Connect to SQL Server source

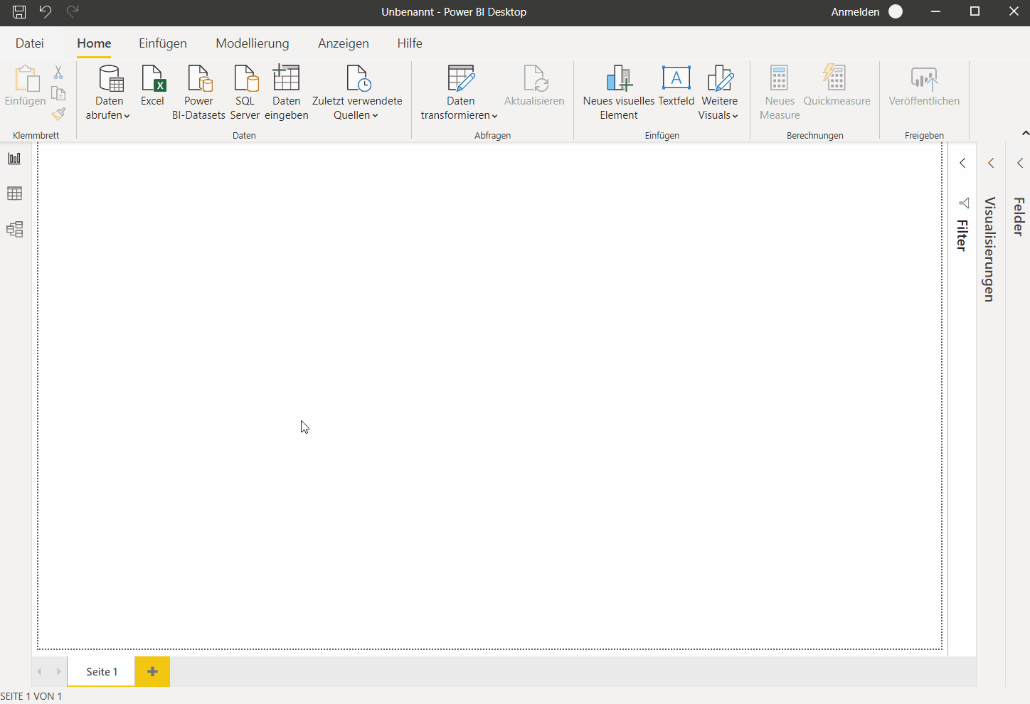click(245, 92)
